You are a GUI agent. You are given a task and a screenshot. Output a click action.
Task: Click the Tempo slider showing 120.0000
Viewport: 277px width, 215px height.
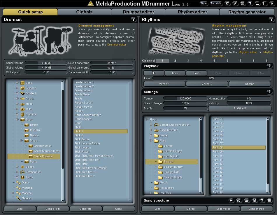[185, 99]
